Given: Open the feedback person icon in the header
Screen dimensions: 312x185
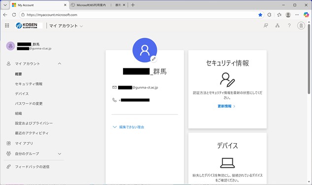Looking at the screenshot, I should tap(266, 26).
